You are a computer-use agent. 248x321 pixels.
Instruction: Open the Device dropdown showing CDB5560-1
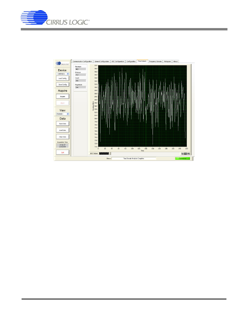click(x=68, y=74)
